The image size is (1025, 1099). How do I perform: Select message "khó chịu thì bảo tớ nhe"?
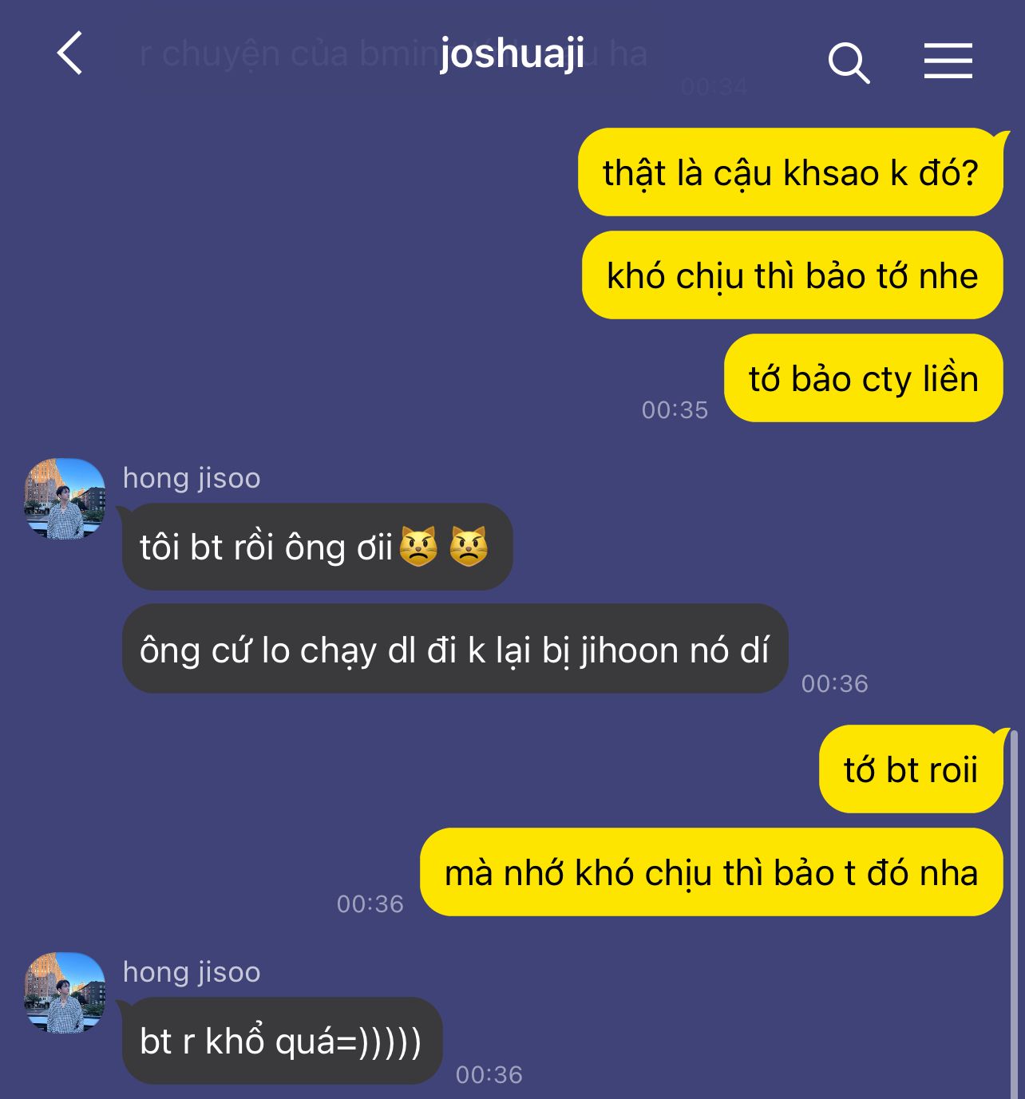click(793, 275)
